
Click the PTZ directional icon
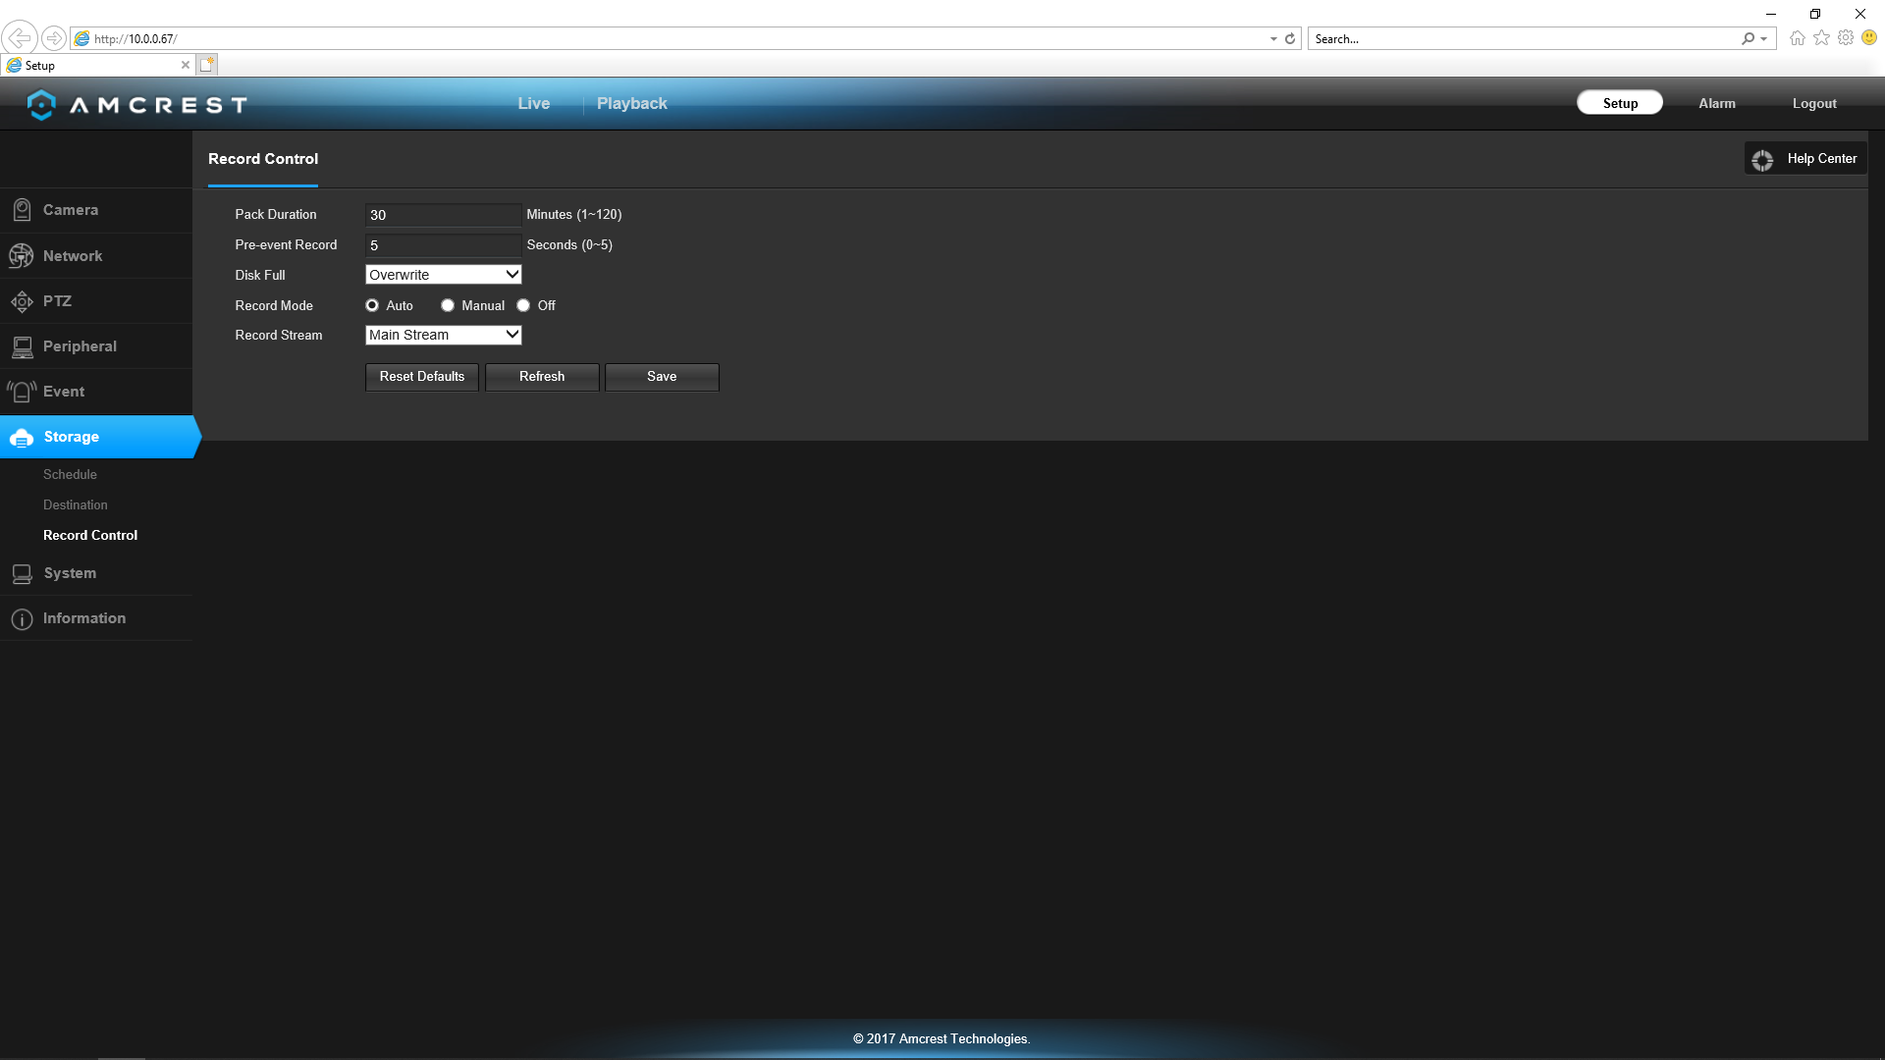(22, 301)
